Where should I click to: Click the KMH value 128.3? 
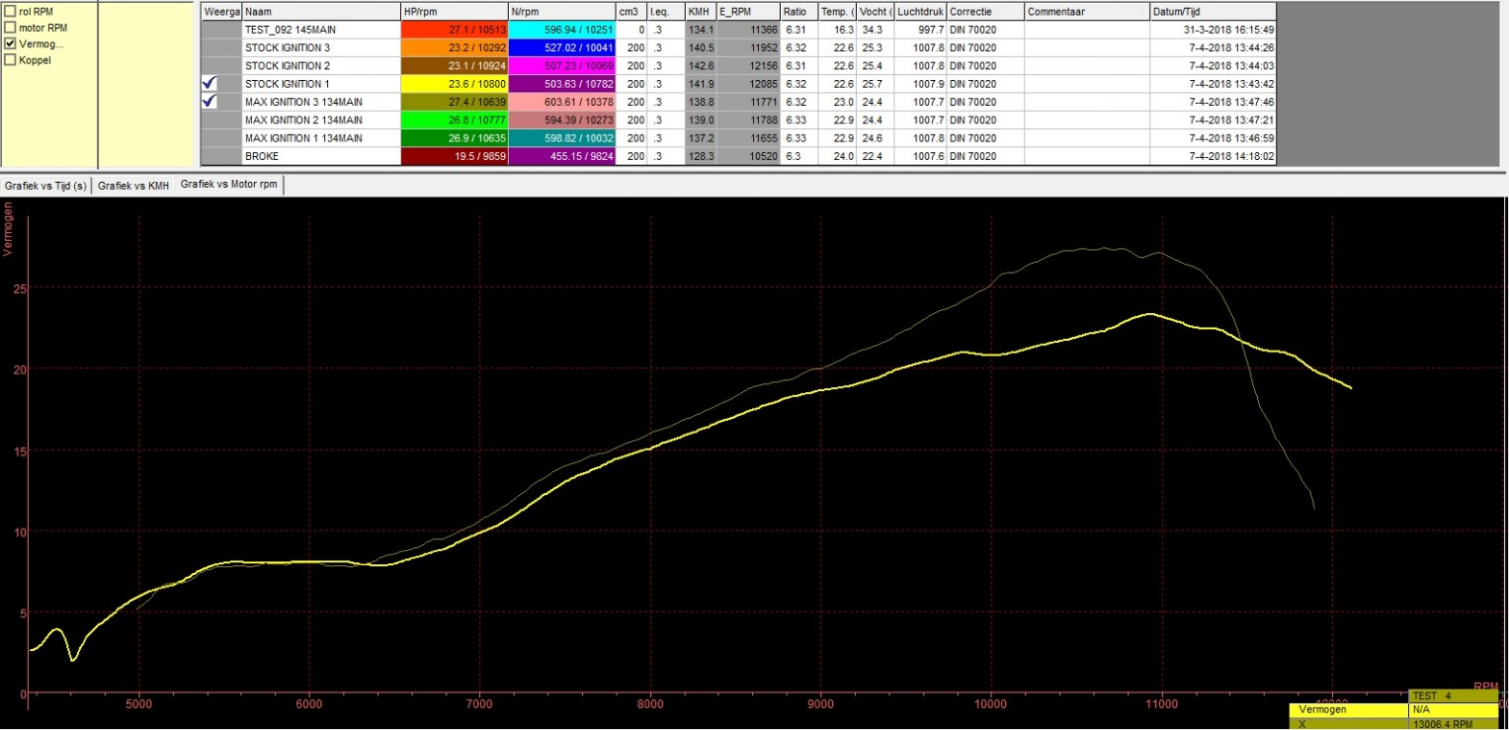click(701, 156)
